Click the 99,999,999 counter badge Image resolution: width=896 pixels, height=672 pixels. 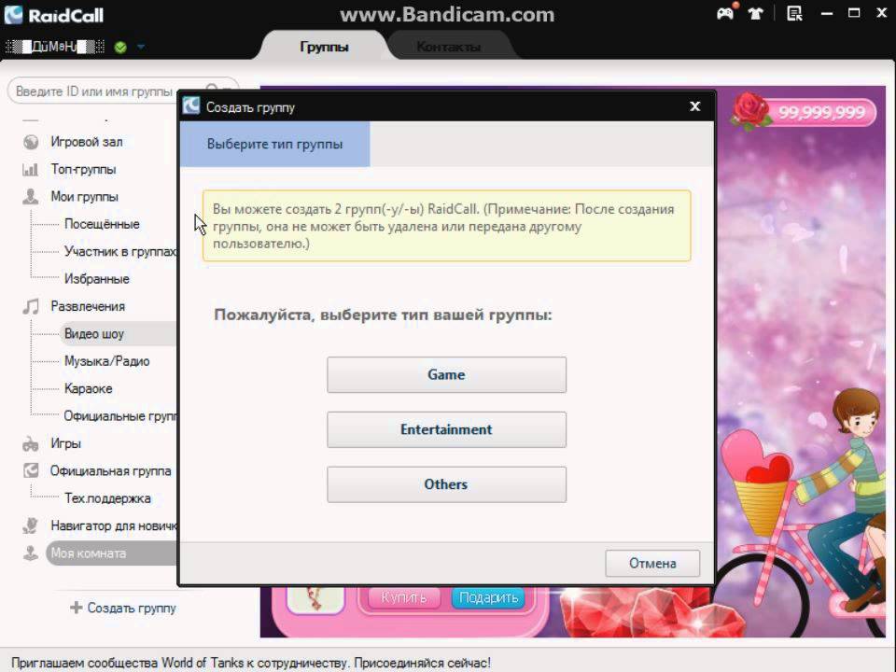tap(821, 112)
